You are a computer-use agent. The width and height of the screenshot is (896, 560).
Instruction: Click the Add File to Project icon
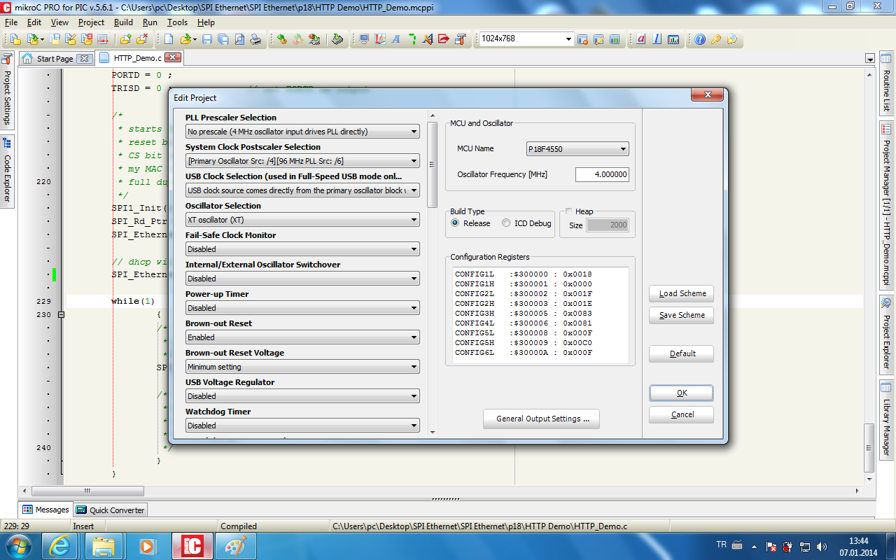pyautogui.click(x=125, y=39)
